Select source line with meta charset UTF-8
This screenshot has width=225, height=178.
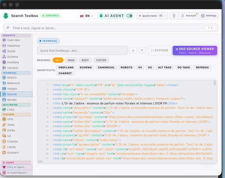71,90
